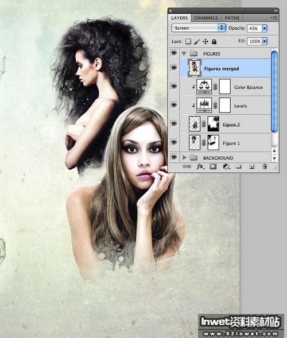The height and width of the screenshot is (338, 287).
Task: Open the Opacity slider dropdown arrow
Action: 265,28
